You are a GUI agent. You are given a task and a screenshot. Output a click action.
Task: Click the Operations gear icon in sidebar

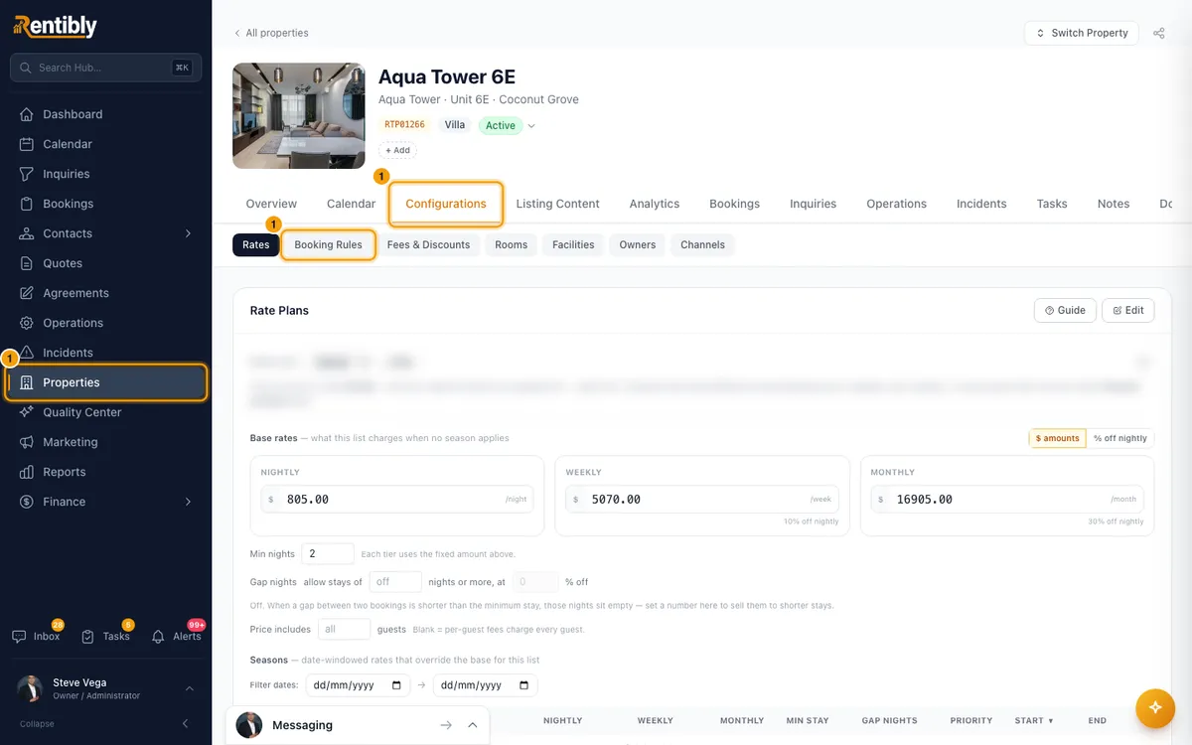(x=27, y=323)
